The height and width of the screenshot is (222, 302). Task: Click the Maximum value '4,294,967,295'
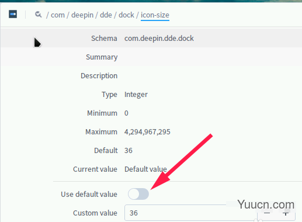click(147, 132)
